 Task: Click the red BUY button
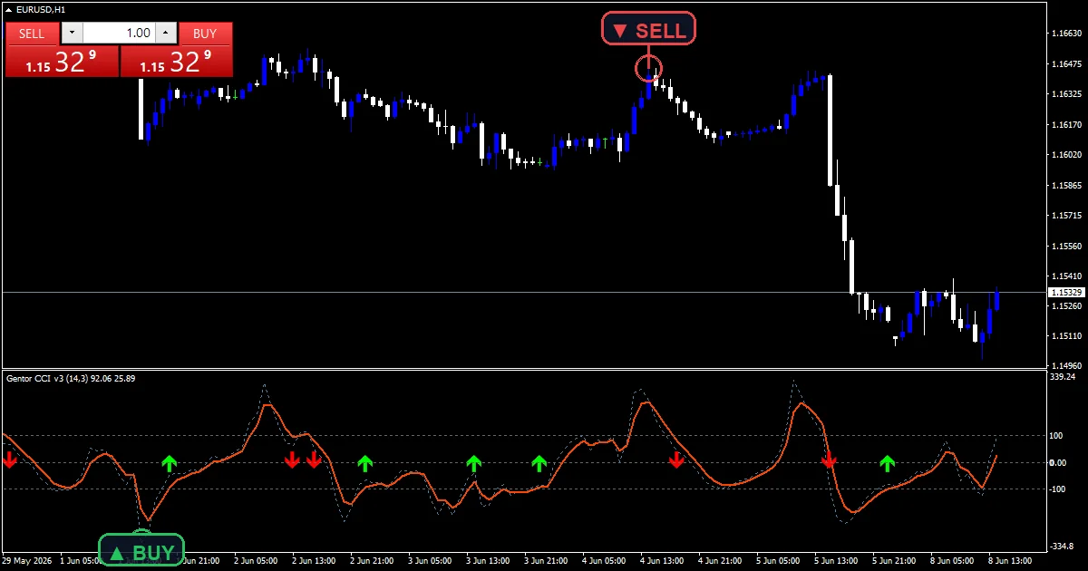tap(206, 34)
